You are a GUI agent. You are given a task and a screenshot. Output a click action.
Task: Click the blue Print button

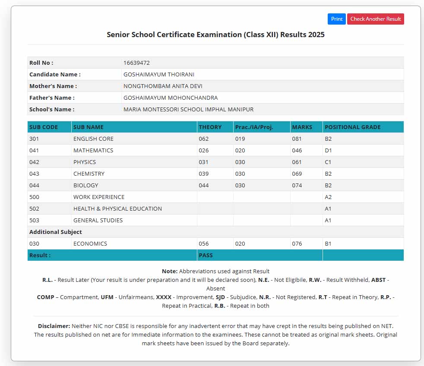[x=336, y=19]
